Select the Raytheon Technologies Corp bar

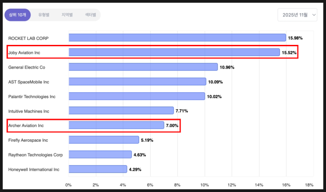100,155
